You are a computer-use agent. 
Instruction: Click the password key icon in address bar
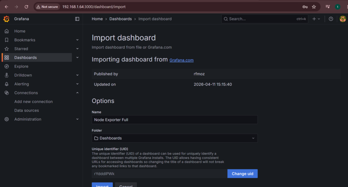click(305, 7)
